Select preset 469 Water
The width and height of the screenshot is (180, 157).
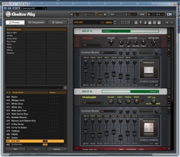click(x=35, y=97)
